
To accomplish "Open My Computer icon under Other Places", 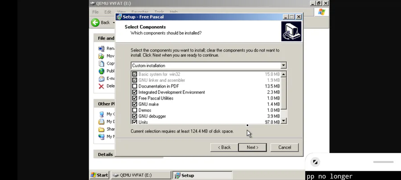I will coord(102,114).
